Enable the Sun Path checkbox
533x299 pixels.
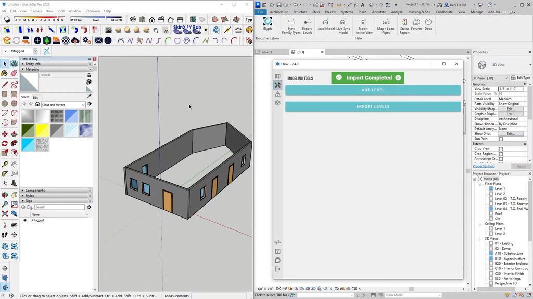(501, 139)
